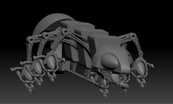Select the partially hidden right compound eye

coord(130,61)
